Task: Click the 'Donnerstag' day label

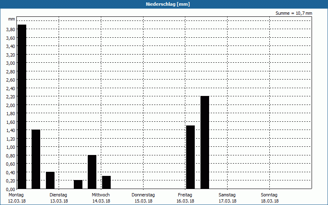Action: click(x=143, y=195)
